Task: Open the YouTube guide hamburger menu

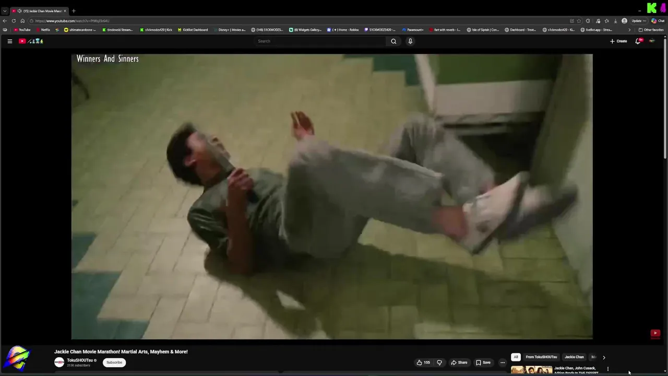Action: pyautogui.click(x=9, y=41)
